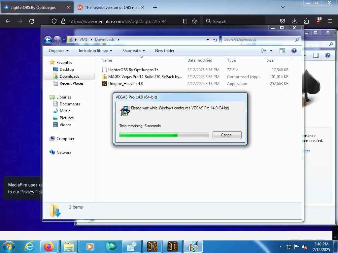Select Documents library
Image resolution: width=338 pixels, height=253 pixels.
[70, 104]
